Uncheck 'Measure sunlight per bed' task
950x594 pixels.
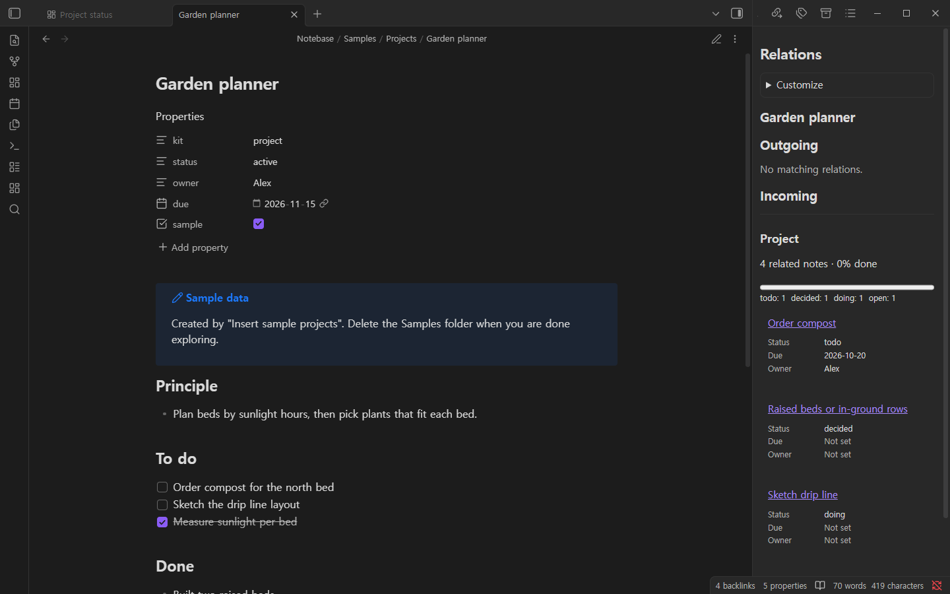pyautogui.click(x=162, y=522)
